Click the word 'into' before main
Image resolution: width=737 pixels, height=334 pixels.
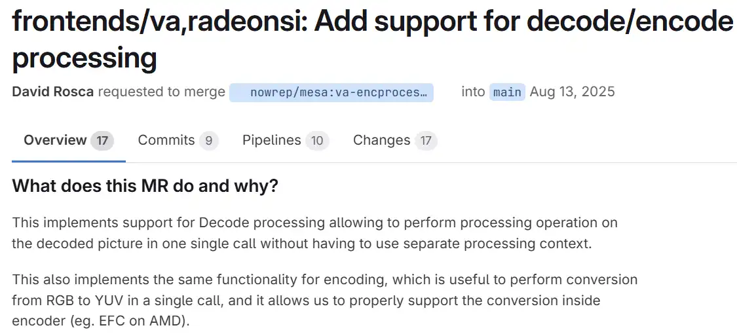(472, 92)
